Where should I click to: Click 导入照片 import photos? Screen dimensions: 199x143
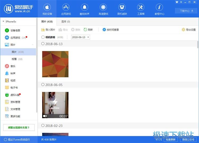(48, 30)
